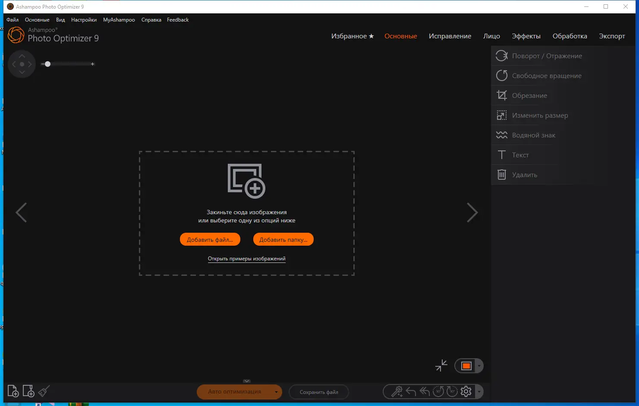Open the Файл menu
The image size is (639, 406).
coord(13,20)
